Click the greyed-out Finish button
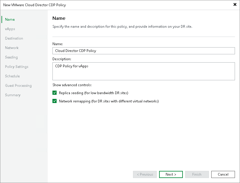The image size is (240, 183). 197,174
